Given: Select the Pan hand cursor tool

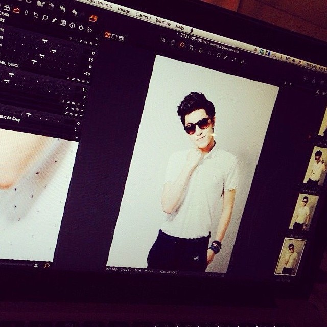Looking at the screenshot, I should 173,42.
